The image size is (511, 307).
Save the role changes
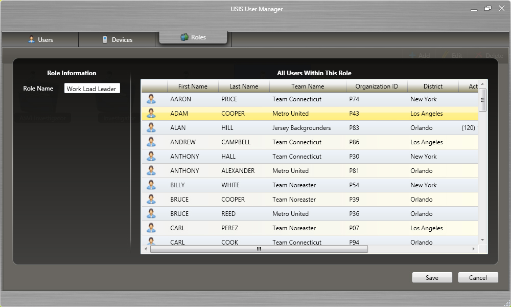[x=432, y=277]
